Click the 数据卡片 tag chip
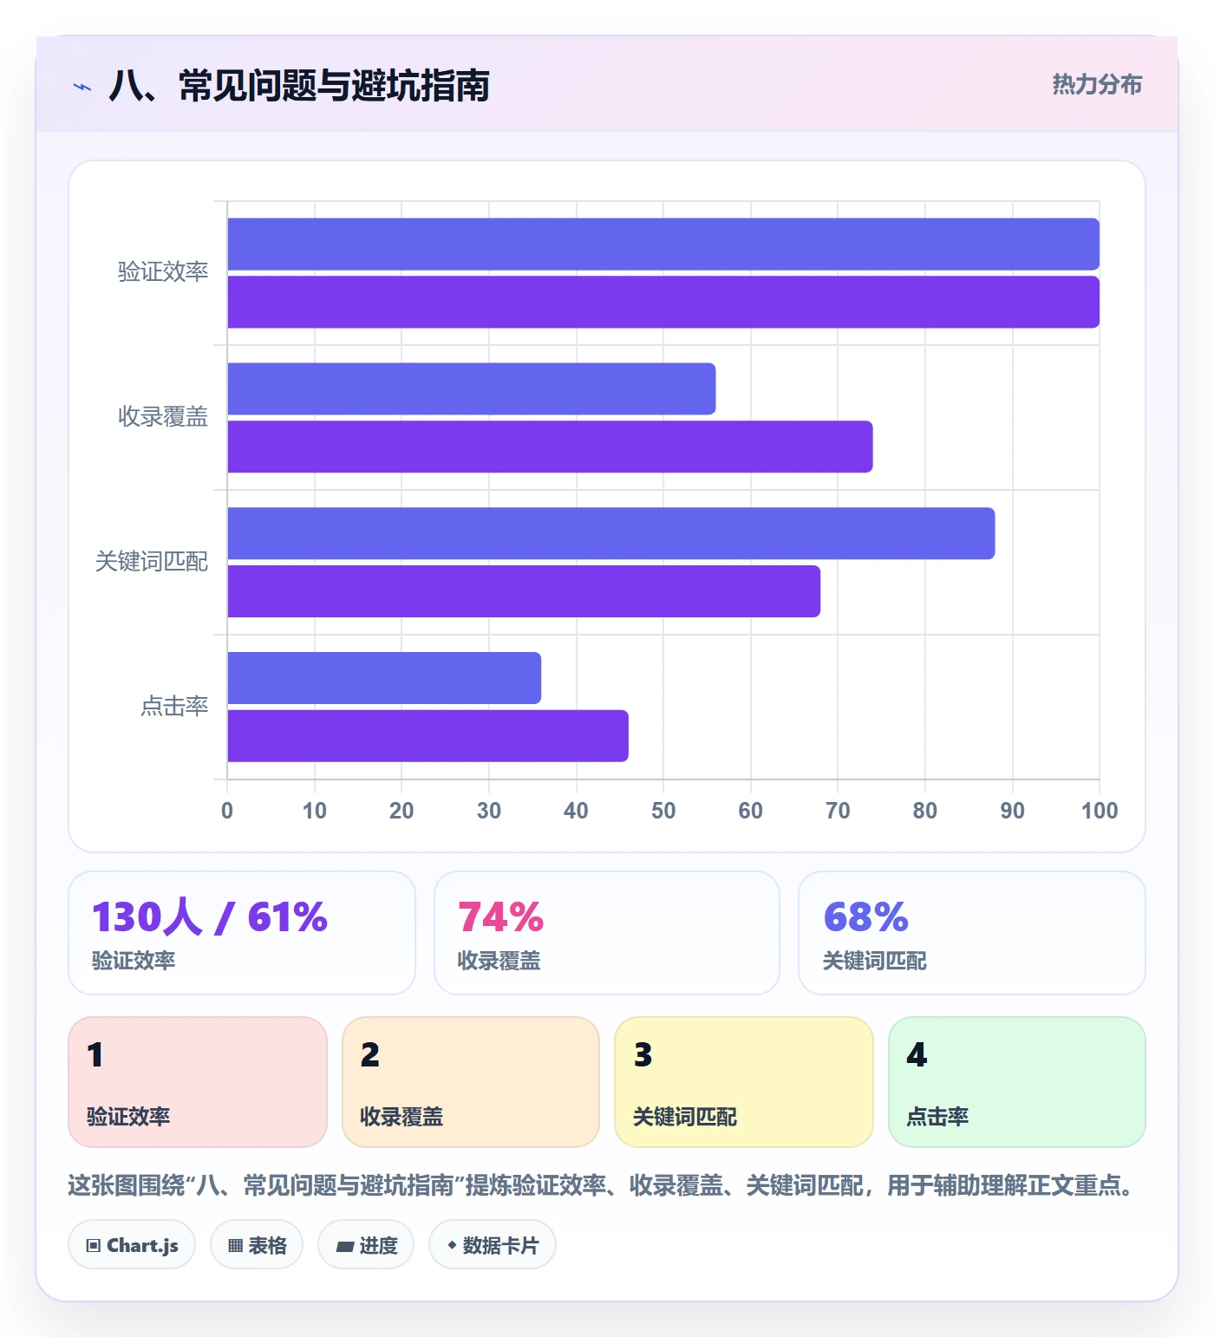 pos(493,1245)
